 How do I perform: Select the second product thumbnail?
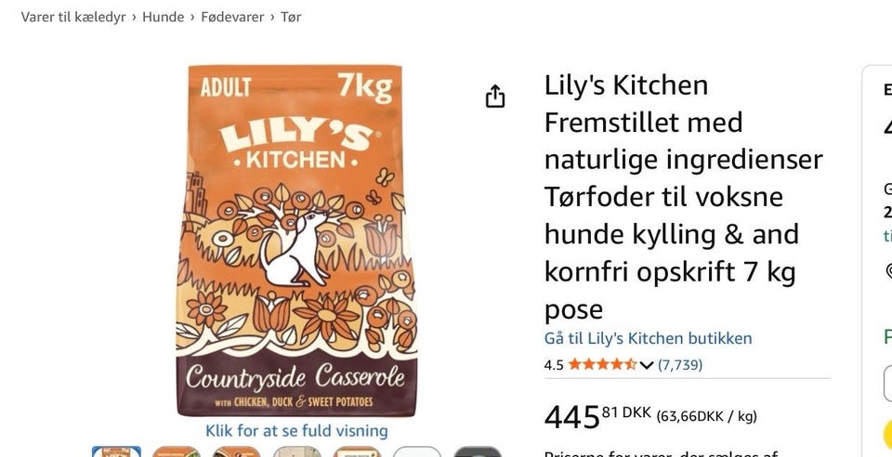(x=177, y=451)
